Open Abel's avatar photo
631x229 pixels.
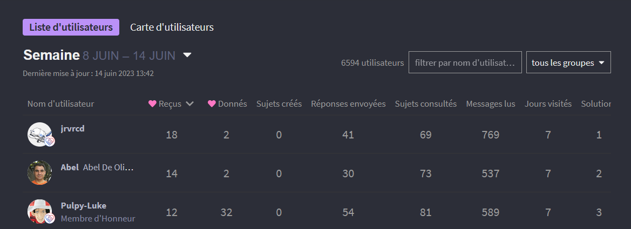(x=39, y=173)
